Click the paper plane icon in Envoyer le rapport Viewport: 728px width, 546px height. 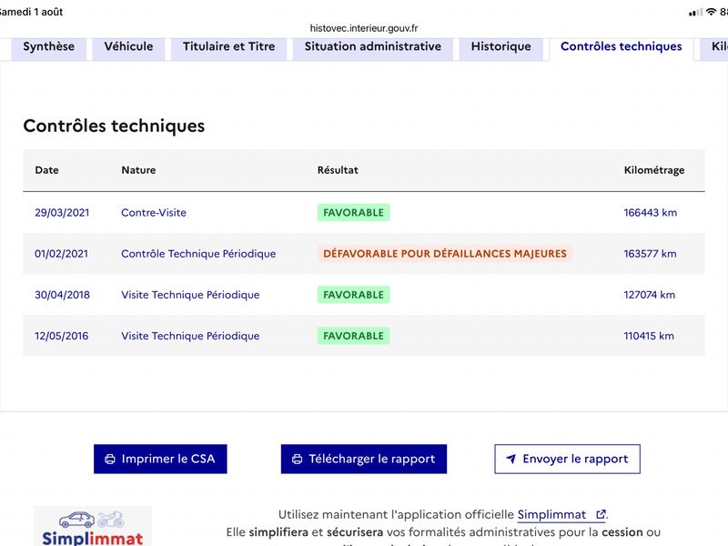click(511, 460)
